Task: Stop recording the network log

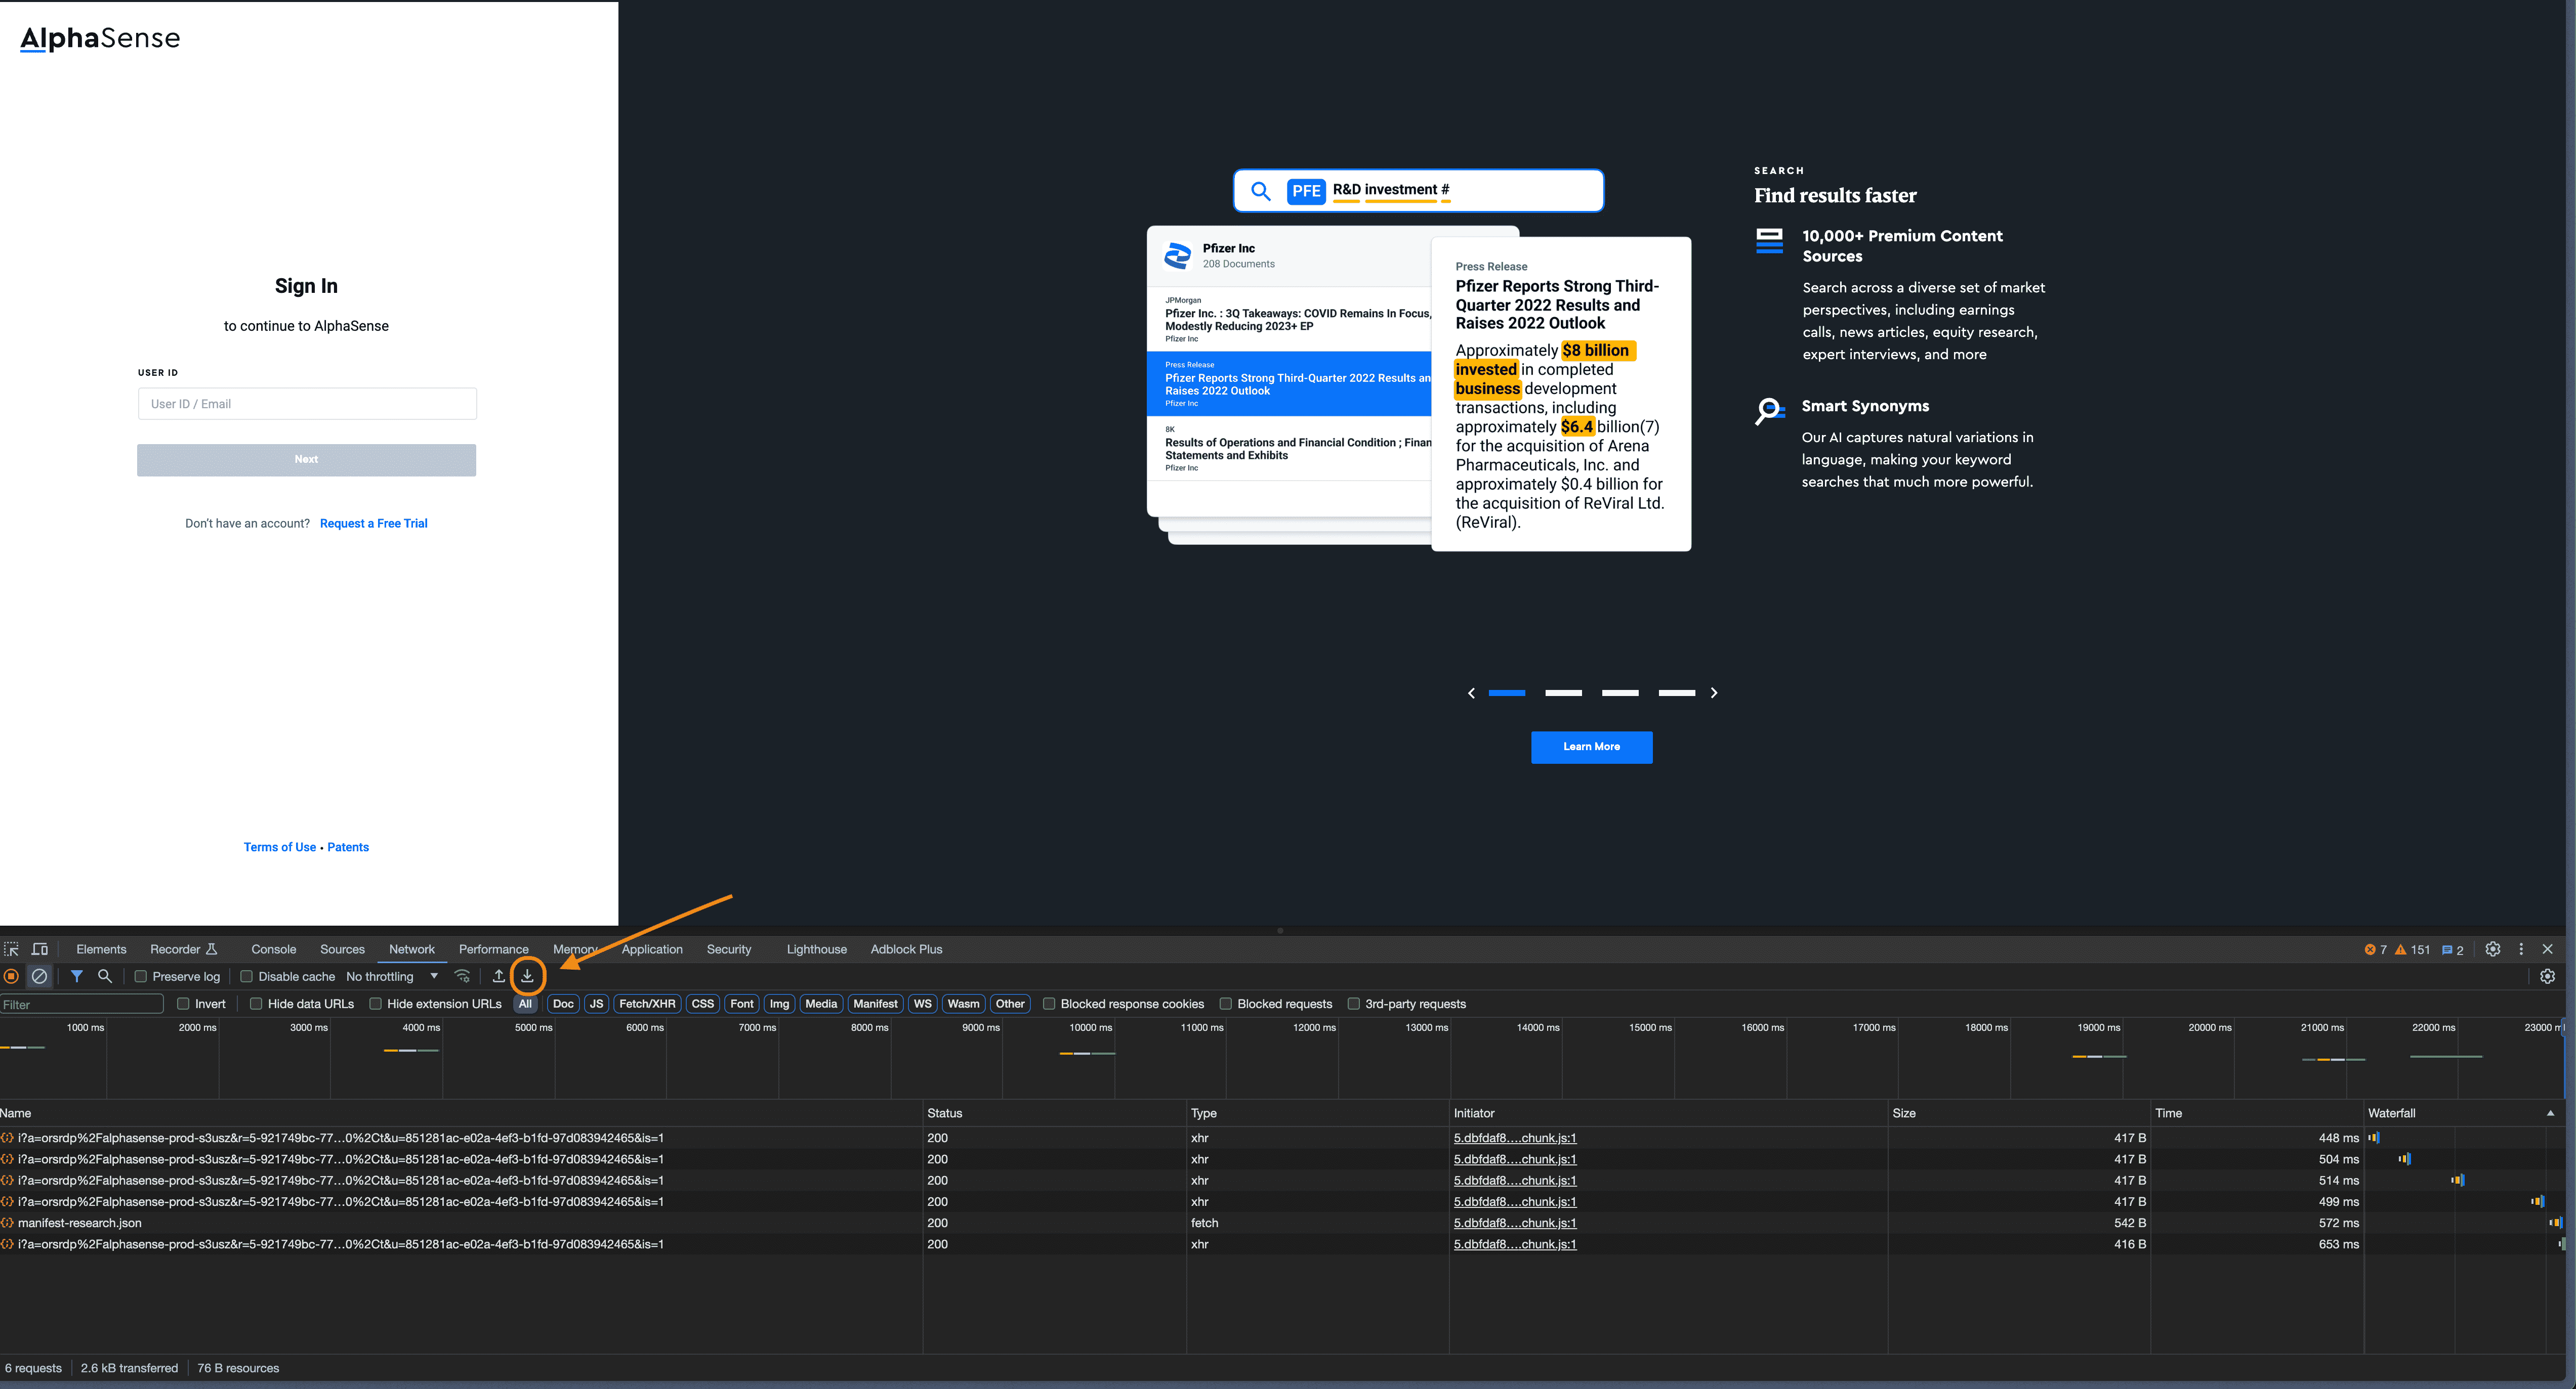Action: click(x=11, y=976)
